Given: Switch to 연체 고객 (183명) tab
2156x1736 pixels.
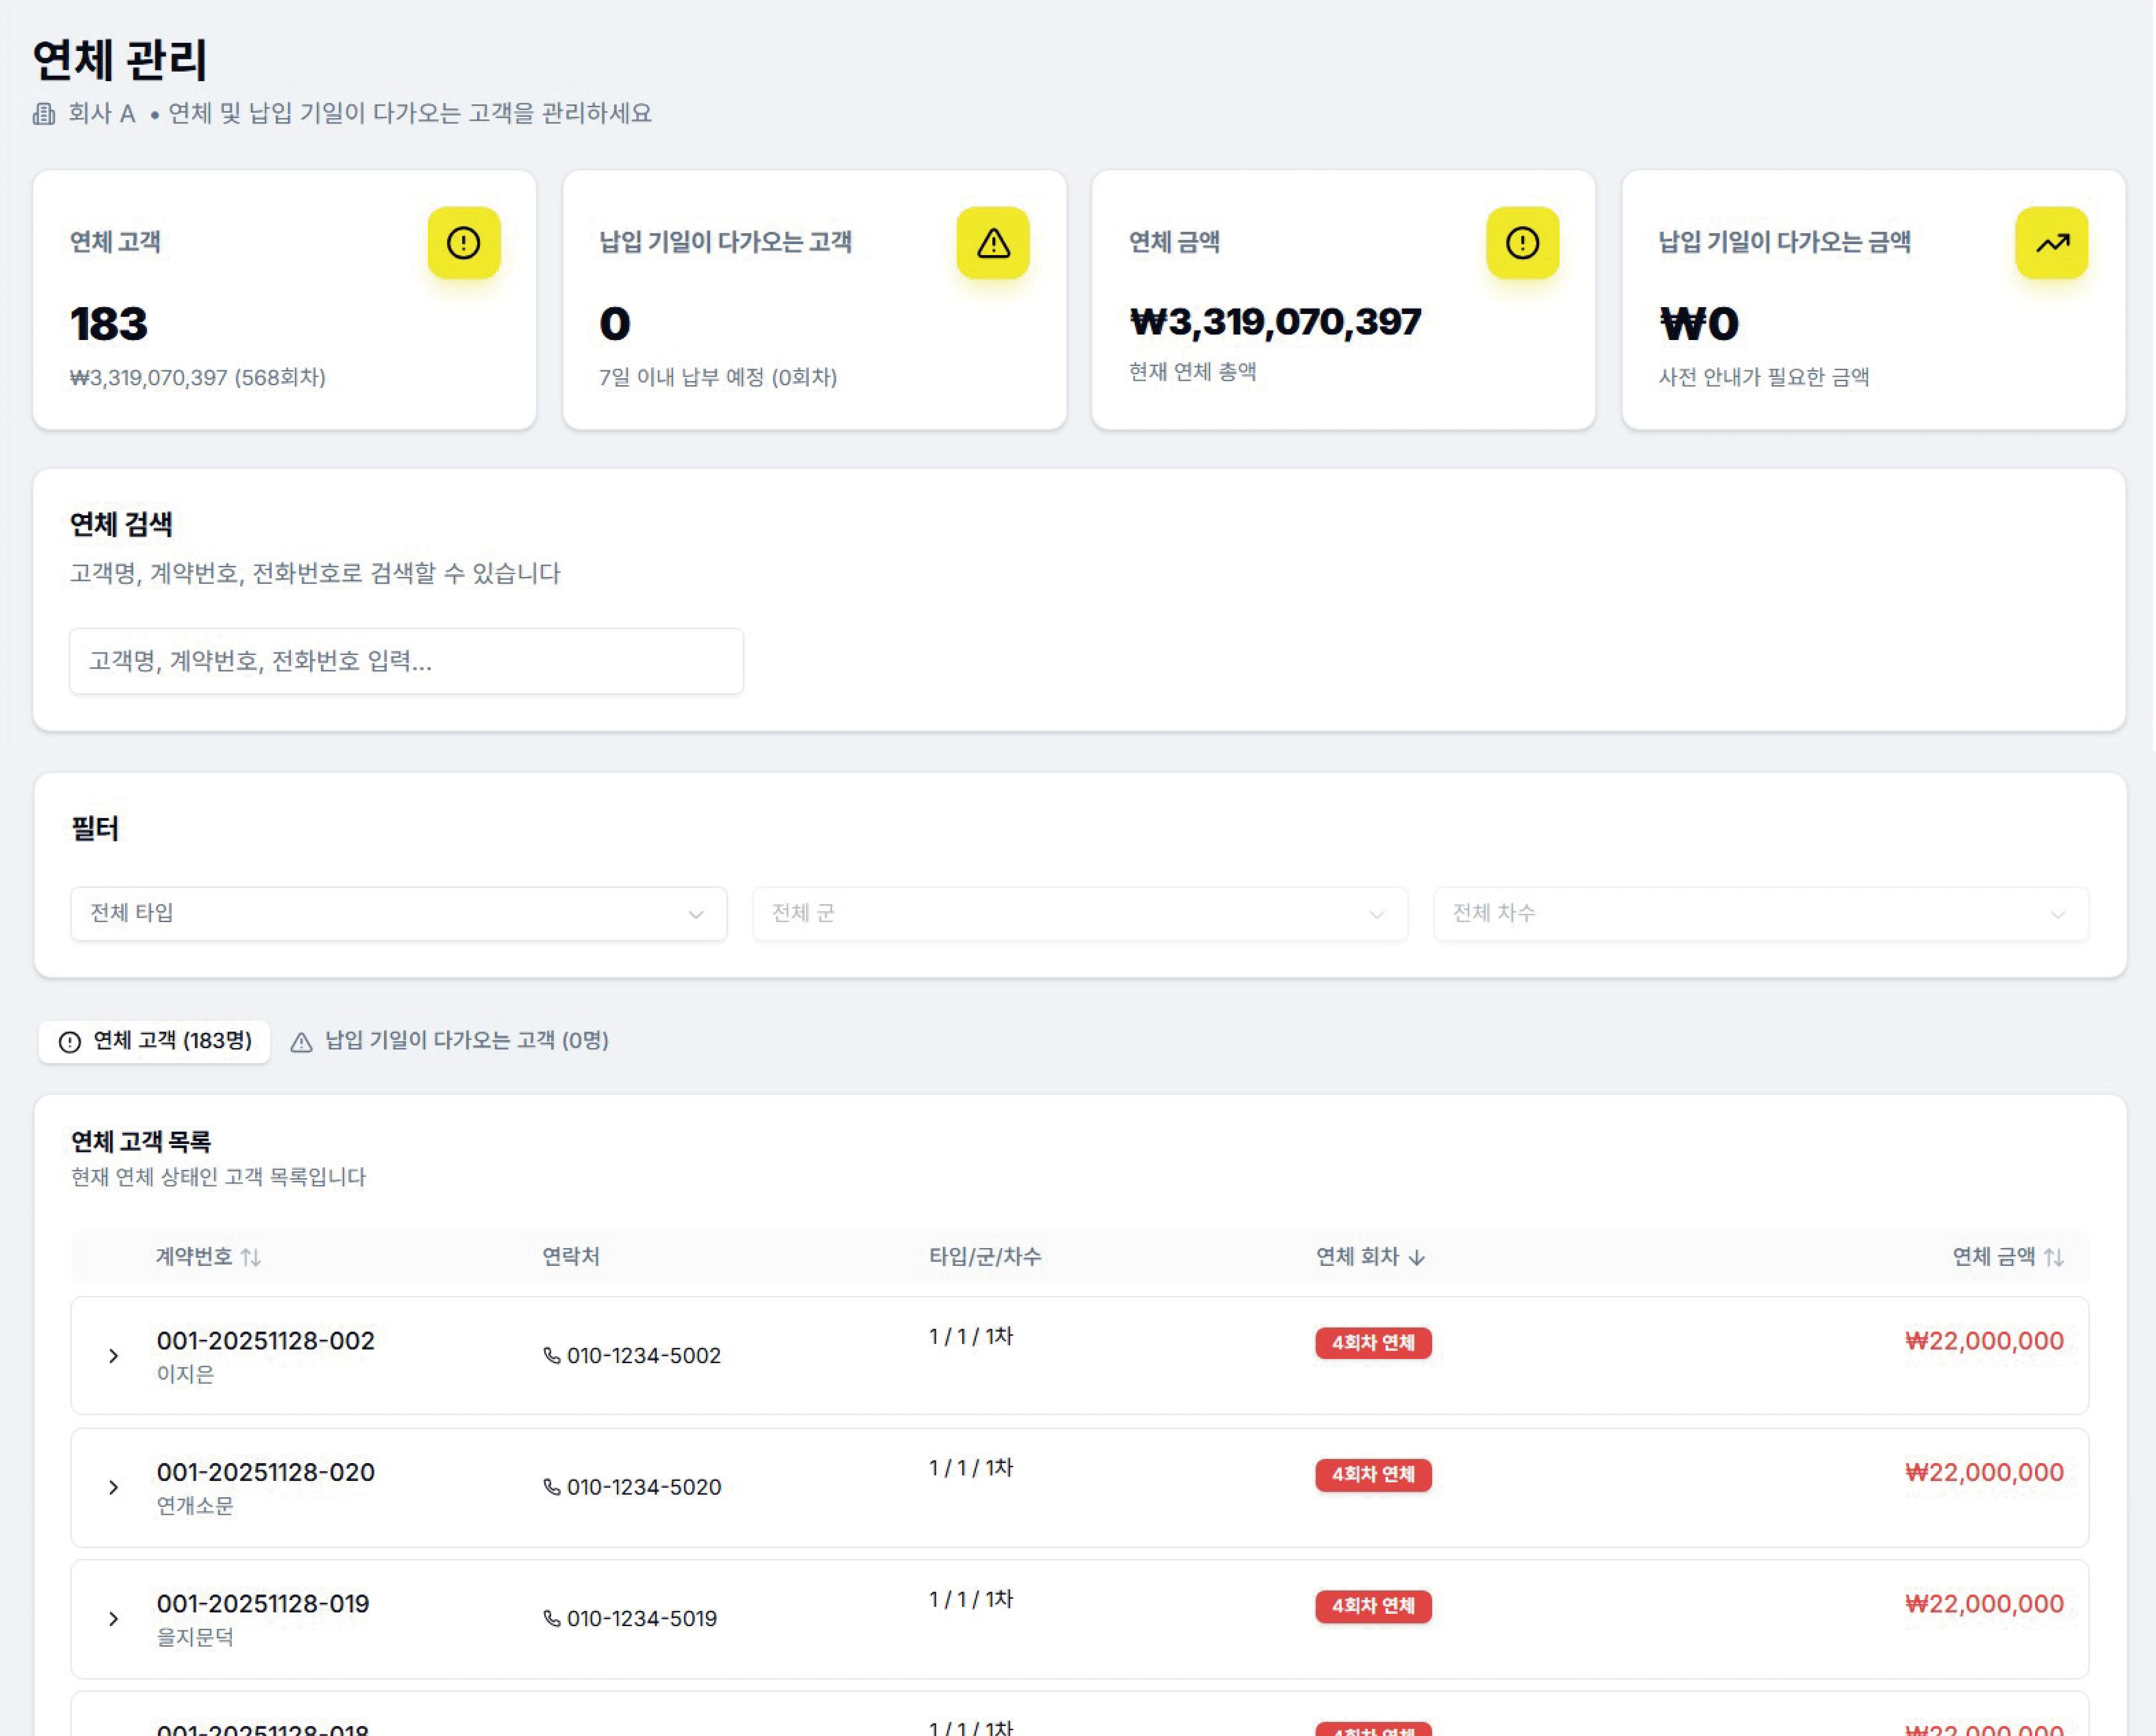Looking at the screenshot, I should pos(155,1041).
